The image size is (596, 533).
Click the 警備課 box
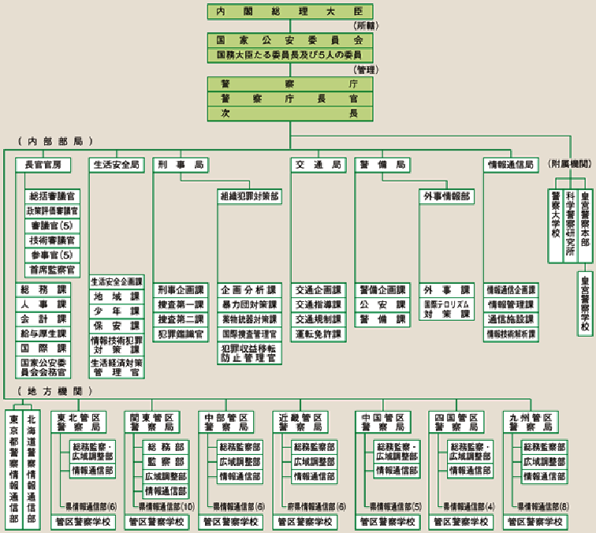pos(382,320)
